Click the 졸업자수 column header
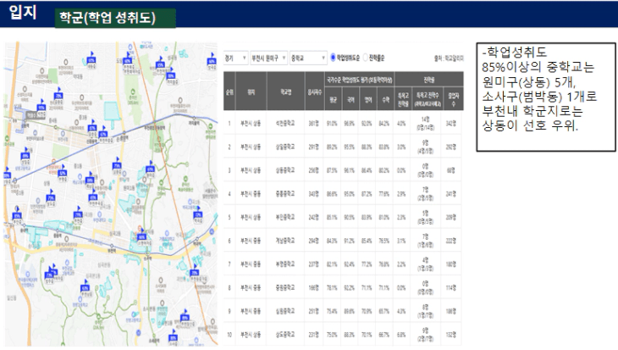 coord(453,100)
